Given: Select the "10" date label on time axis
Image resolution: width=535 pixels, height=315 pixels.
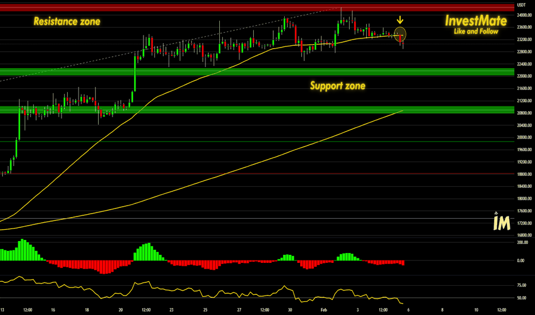Looking at the screenshot, I should (x=476, y=310).
